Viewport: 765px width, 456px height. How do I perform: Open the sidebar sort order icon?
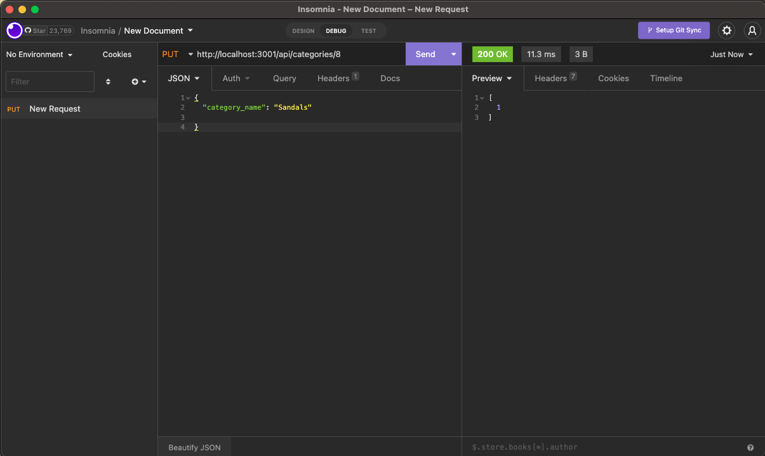point(108,81)
